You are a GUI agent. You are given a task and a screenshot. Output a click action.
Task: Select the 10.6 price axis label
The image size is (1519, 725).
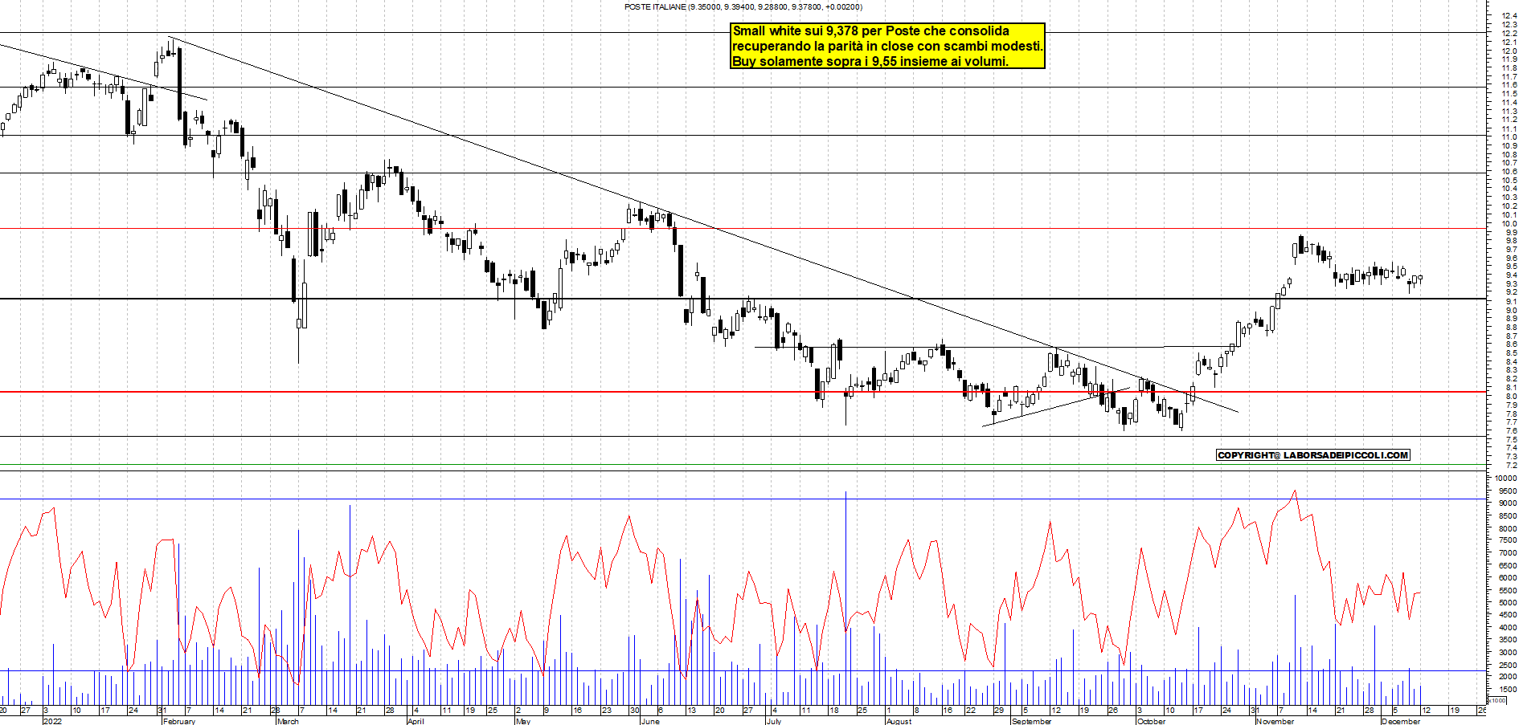click(1509, 172)
